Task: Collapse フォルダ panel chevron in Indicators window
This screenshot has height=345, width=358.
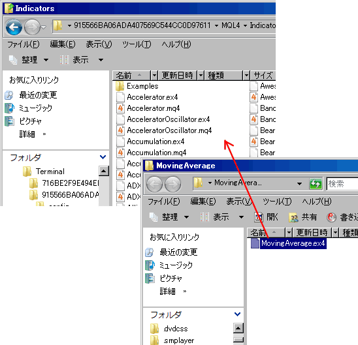Action: [x=103, y=157]
